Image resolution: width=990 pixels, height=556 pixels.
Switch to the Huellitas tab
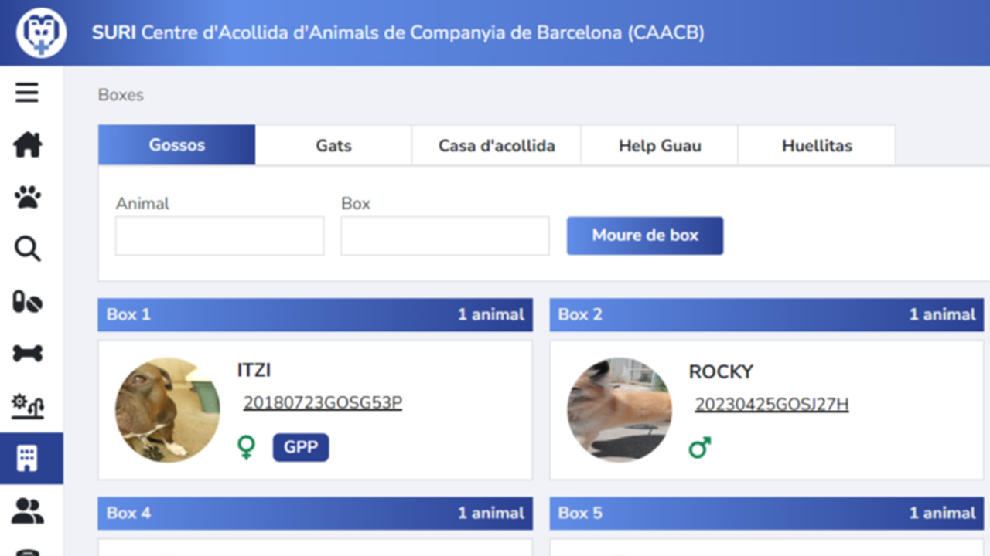tap(817, 145)
